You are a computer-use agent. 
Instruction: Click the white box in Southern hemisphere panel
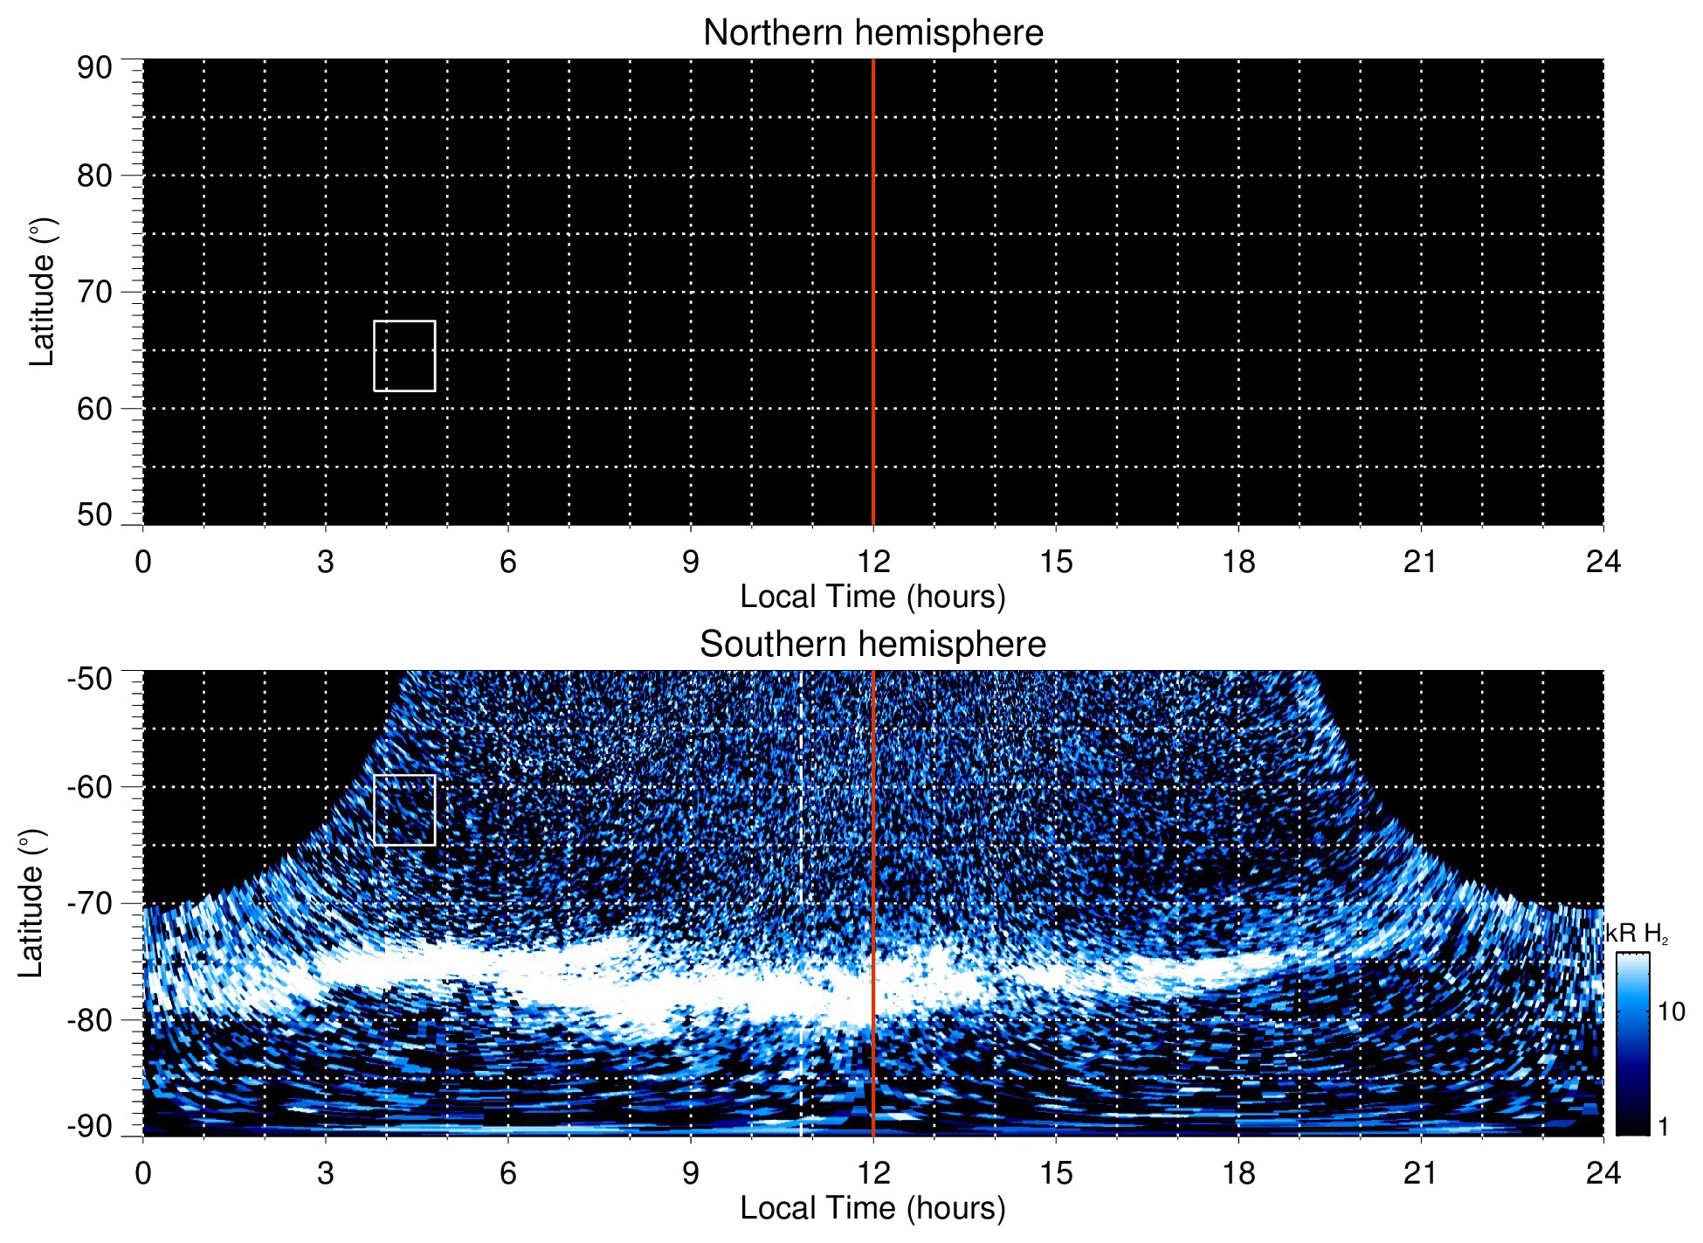click(x=404, y=810)
